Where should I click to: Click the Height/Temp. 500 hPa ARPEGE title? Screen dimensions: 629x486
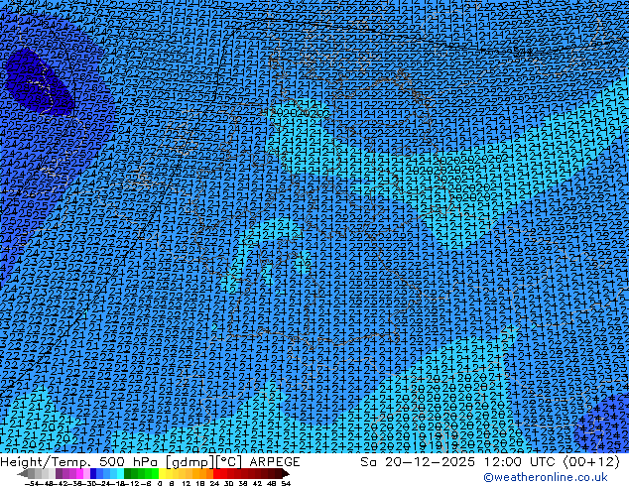[150, 462]
